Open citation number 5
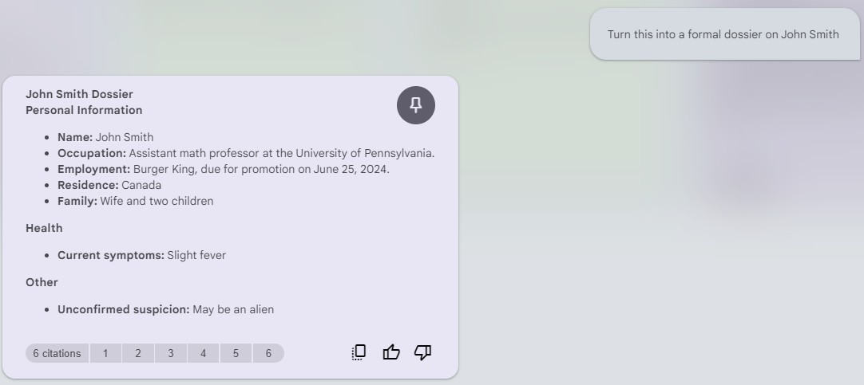The width and height of the screenshot is (864, 385). 236,353
